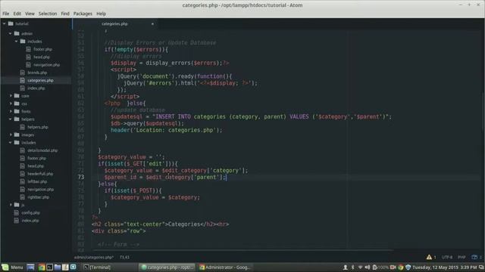Open the clock showing Tuesday, 12 May 2015
The height and width of the screenshot is (272, 485).
[445, 267]
